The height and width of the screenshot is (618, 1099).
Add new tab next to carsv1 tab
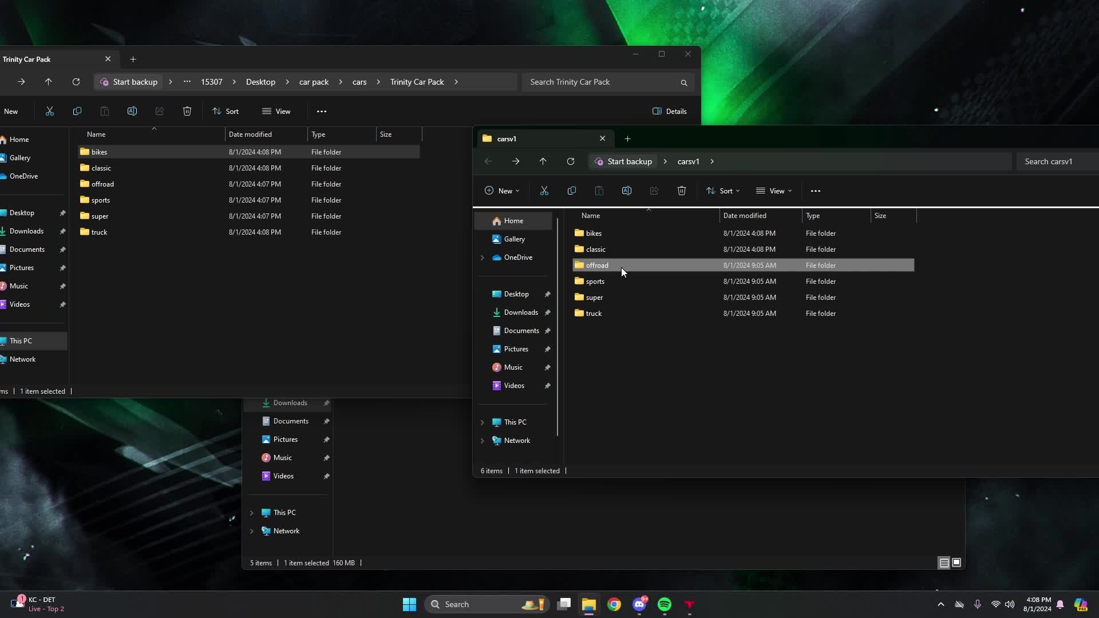tap(627, 139)
